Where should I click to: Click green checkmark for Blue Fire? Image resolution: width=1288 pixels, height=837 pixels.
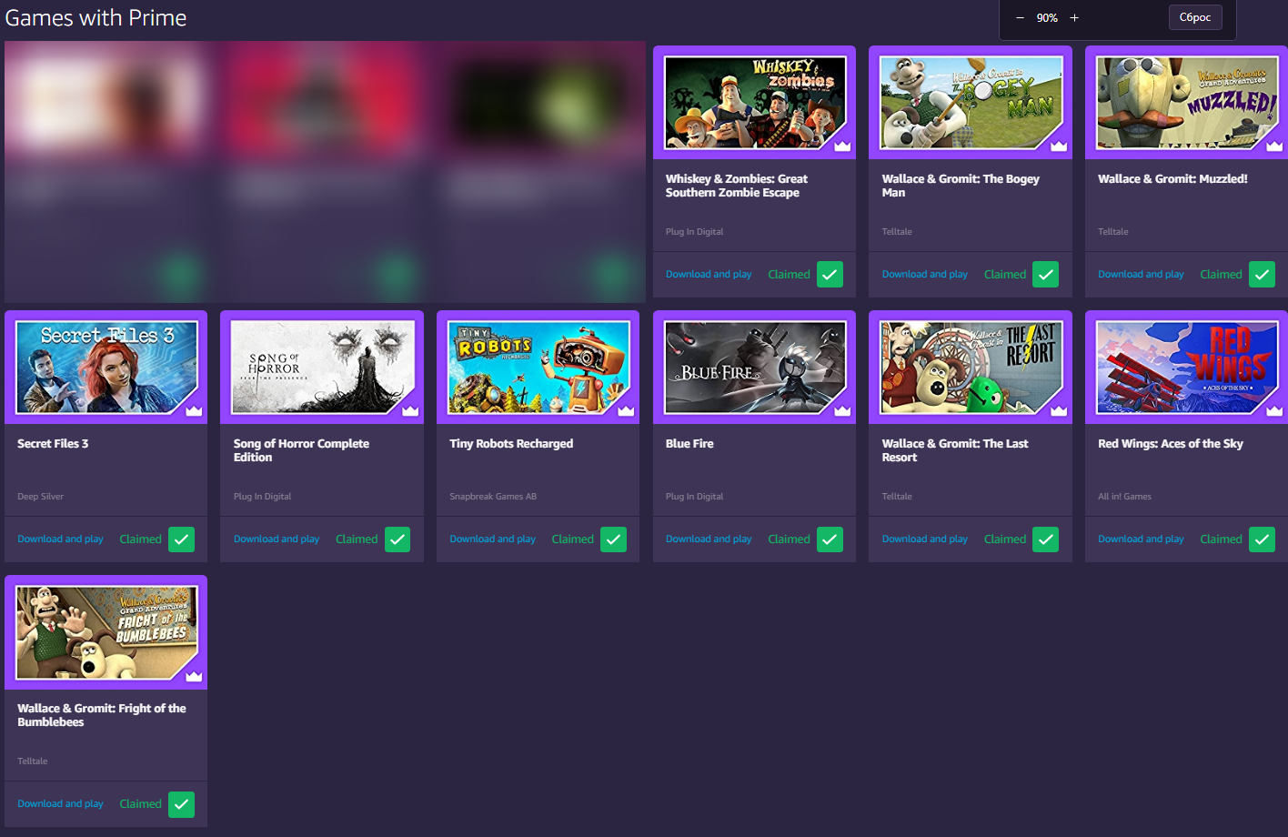click(x=830, y=540)
